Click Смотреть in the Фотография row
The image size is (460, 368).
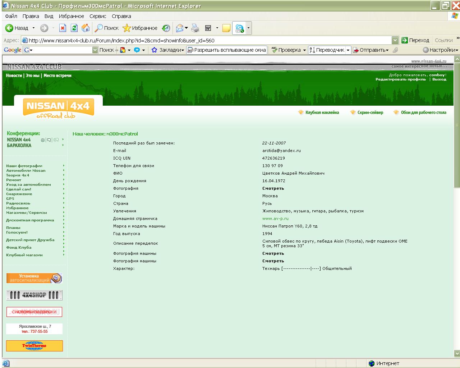point(273,188)
